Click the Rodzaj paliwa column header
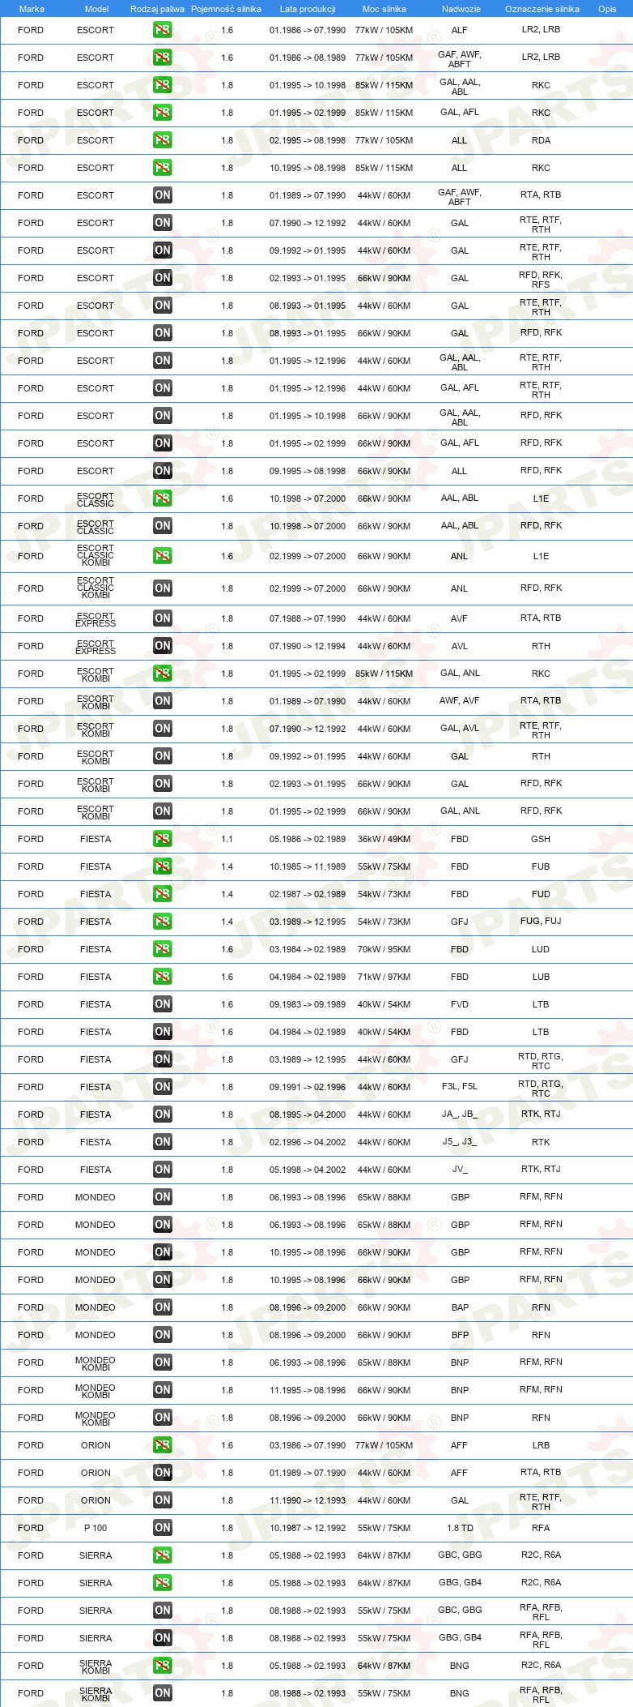The width and height of the screenshot is (633, 1707). (x=157, y=9)
